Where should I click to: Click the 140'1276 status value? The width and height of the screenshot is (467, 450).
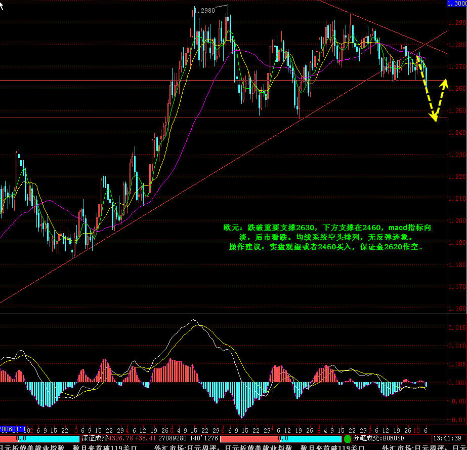[204, 439]
